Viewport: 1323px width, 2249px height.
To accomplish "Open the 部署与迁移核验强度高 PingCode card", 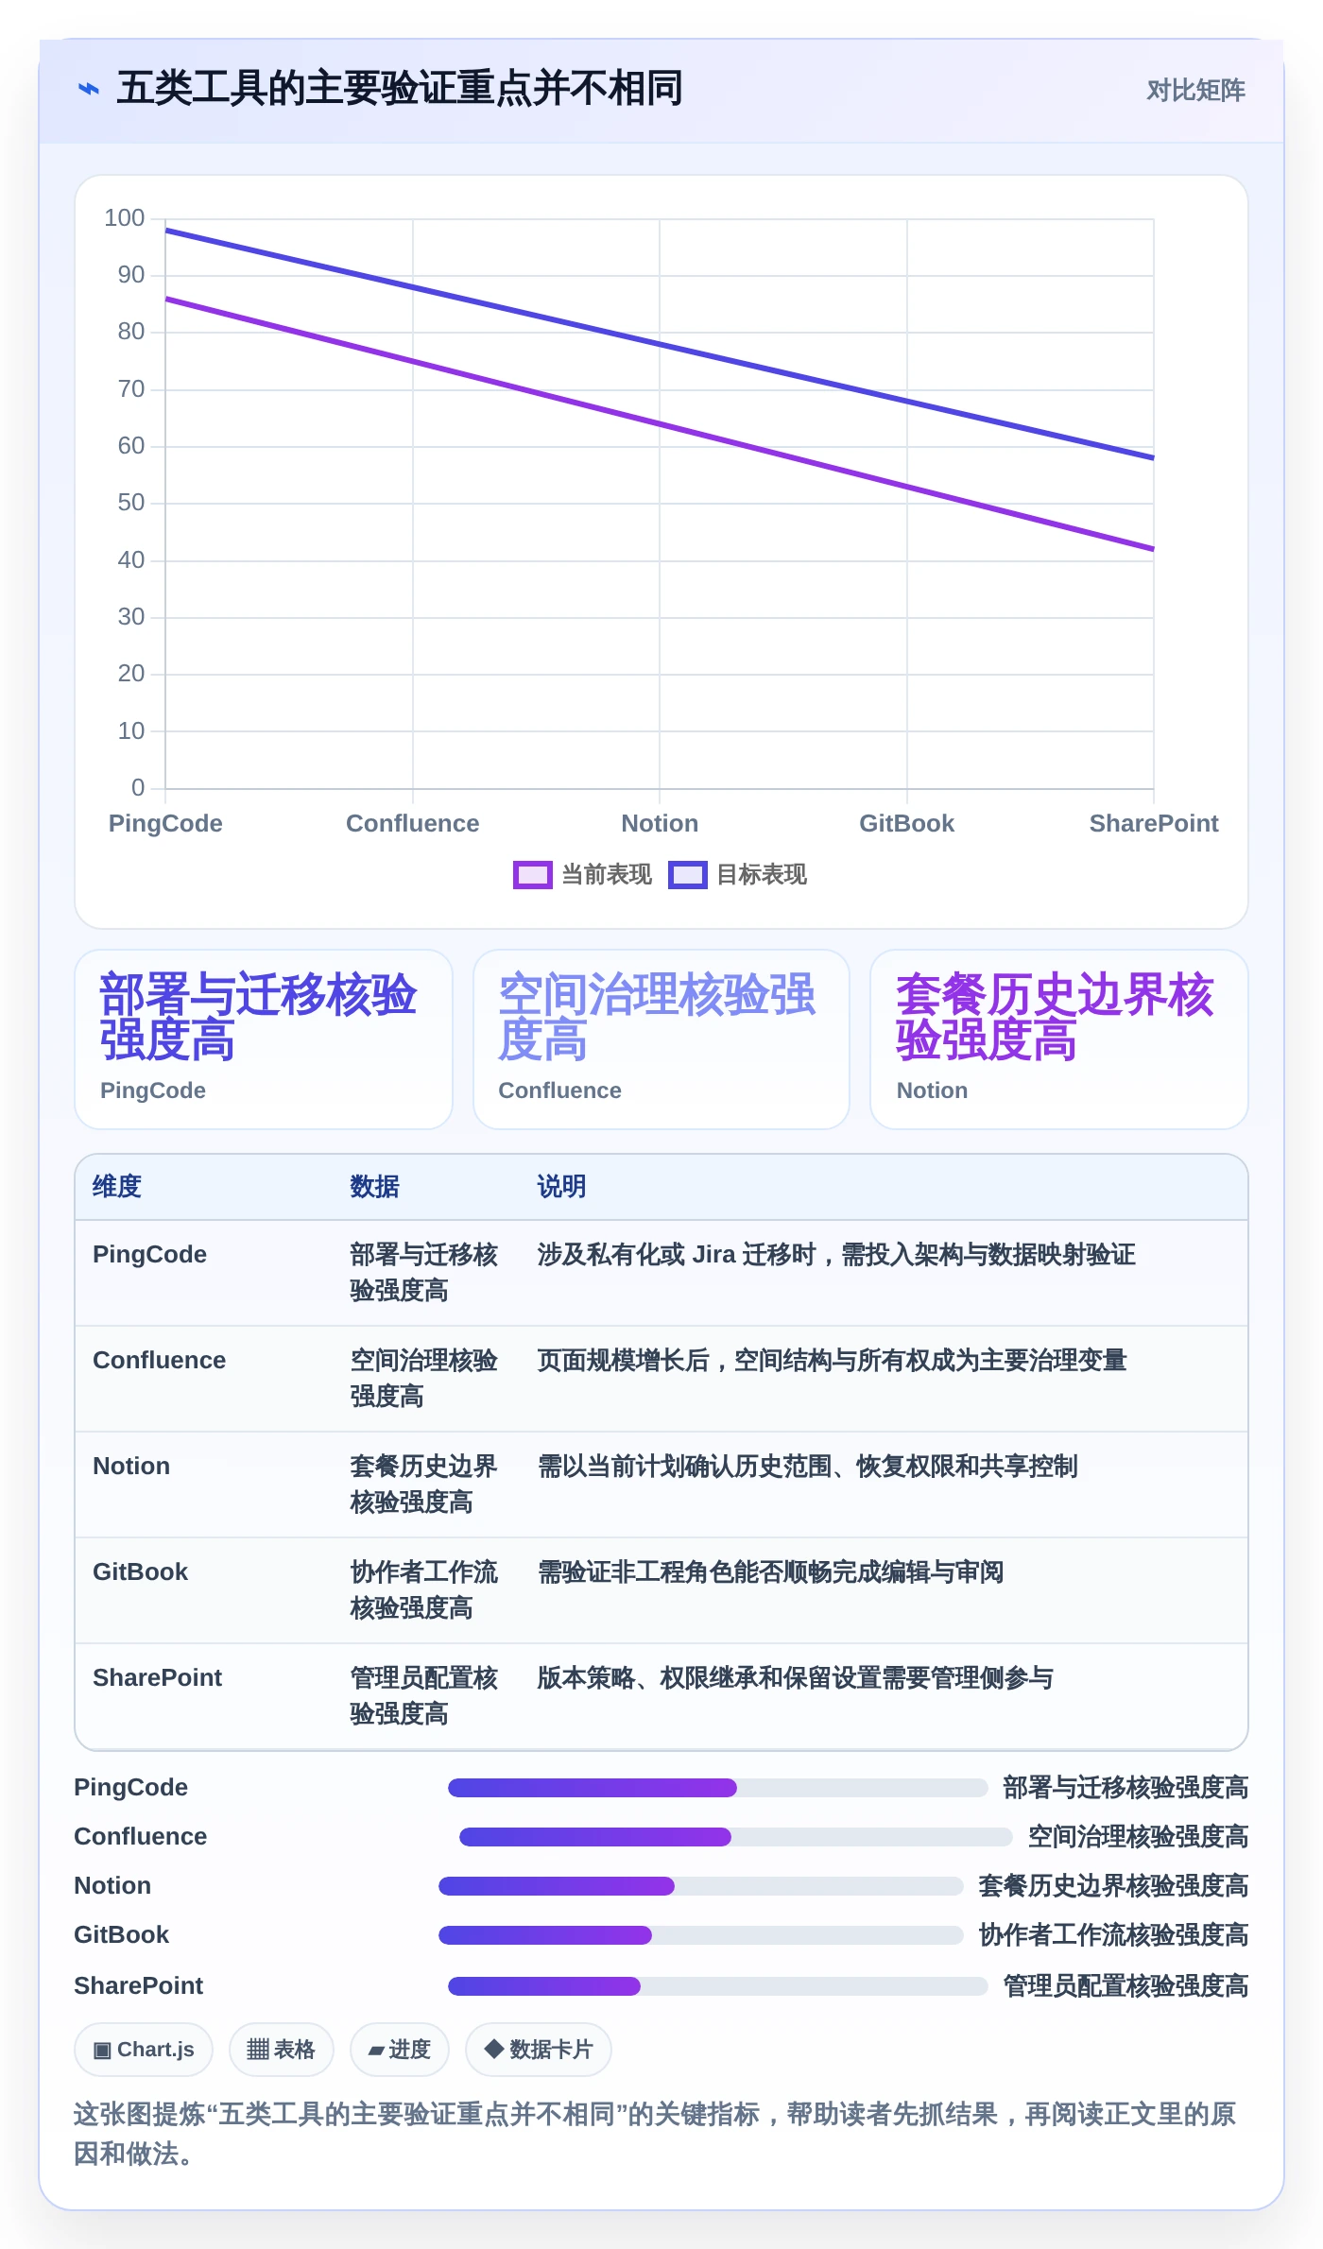I will pyautogui.click(x=264, y=1039).
